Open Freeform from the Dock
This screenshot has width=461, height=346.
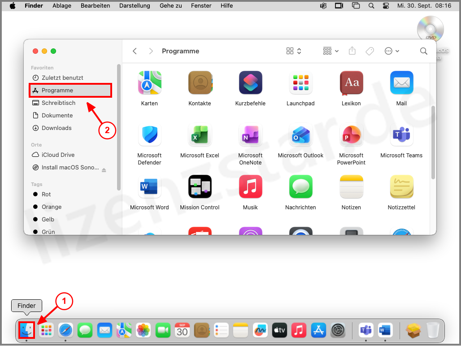[260, 330]
